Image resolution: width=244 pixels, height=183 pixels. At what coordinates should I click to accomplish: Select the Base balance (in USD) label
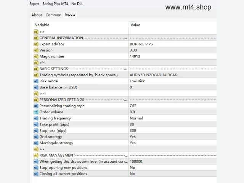click(58, 87)
